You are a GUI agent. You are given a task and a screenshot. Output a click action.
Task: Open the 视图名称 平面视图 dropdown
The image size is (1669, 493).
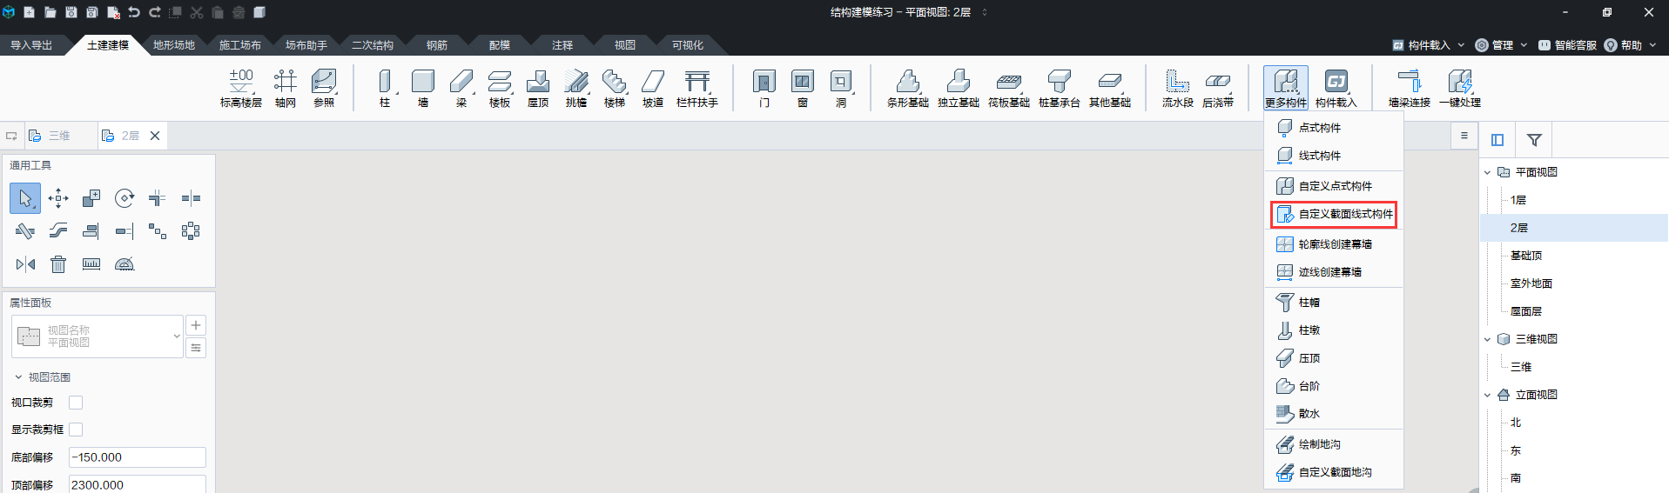click(x=98, y=336)
